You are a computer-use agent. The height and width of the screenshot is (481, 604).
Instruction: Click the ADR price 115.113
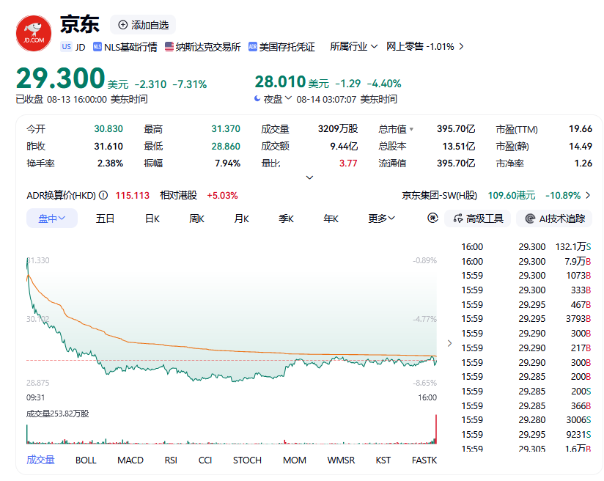coord(133,195)
